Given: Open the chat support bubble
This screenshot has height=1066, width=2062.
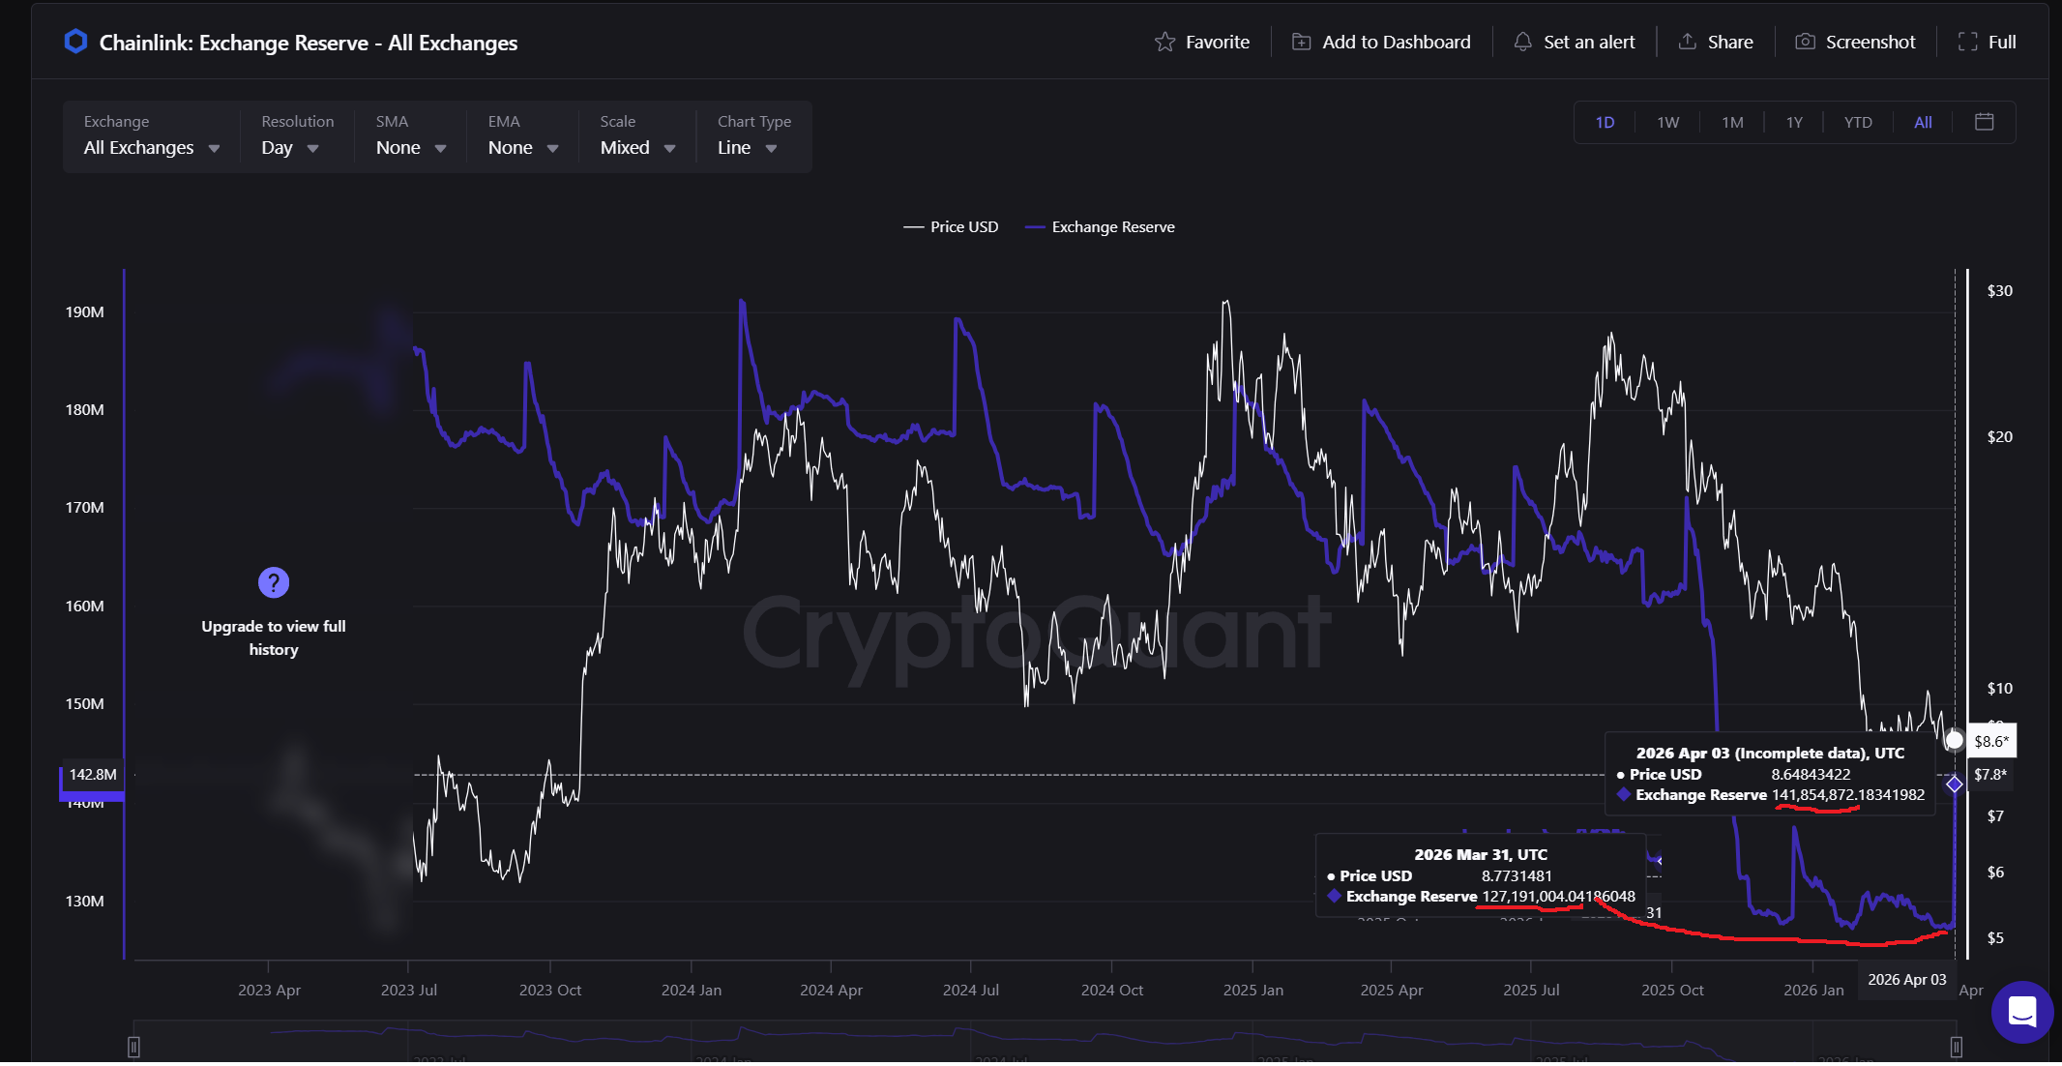Looking at the screenshot, I should pyautogui.click(x=2021, y=1012).
